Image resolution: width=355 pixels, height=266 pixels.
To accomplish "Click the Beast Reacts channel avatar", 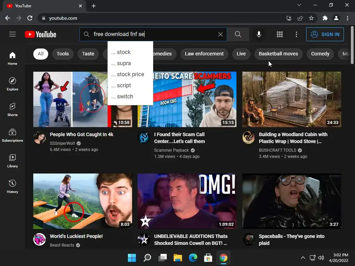I will click(x=40, y=239).
